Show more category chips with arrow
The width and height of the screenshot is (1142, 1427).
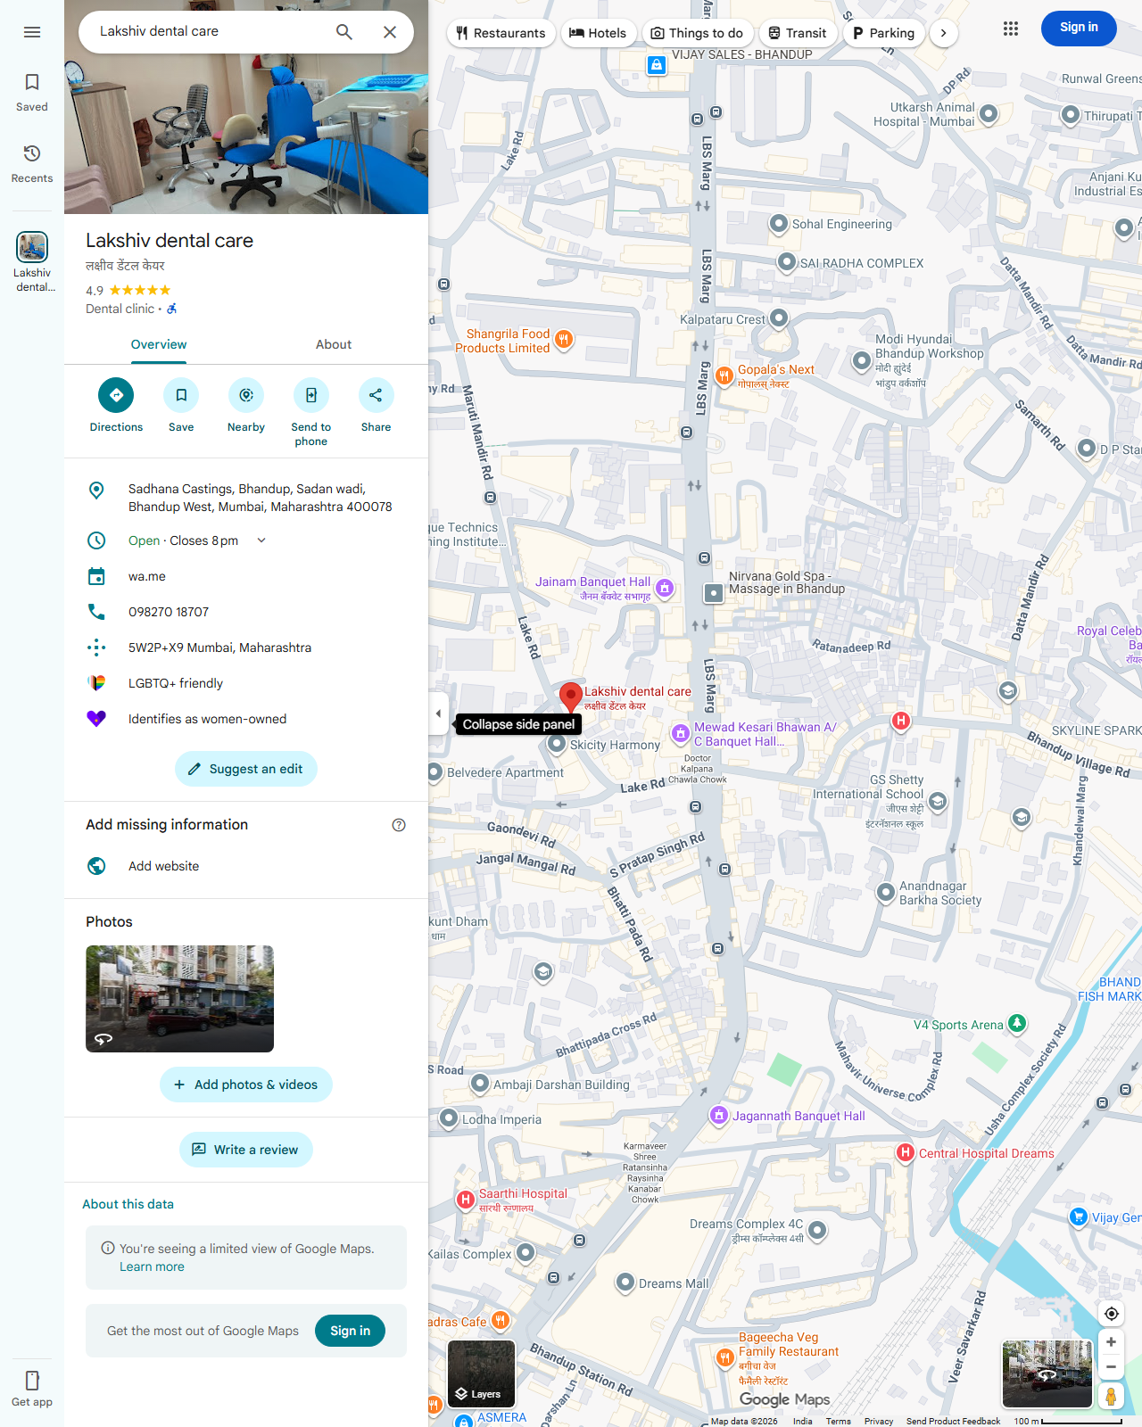pyautogui.click(x=943, y=33)
